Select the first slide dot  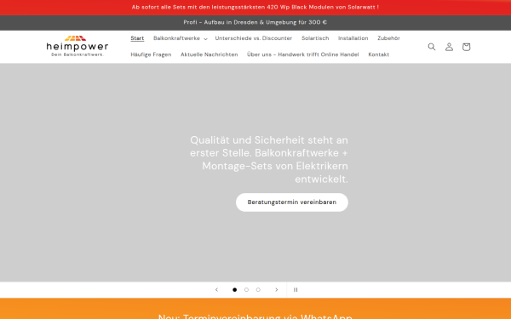pos(235,290)
